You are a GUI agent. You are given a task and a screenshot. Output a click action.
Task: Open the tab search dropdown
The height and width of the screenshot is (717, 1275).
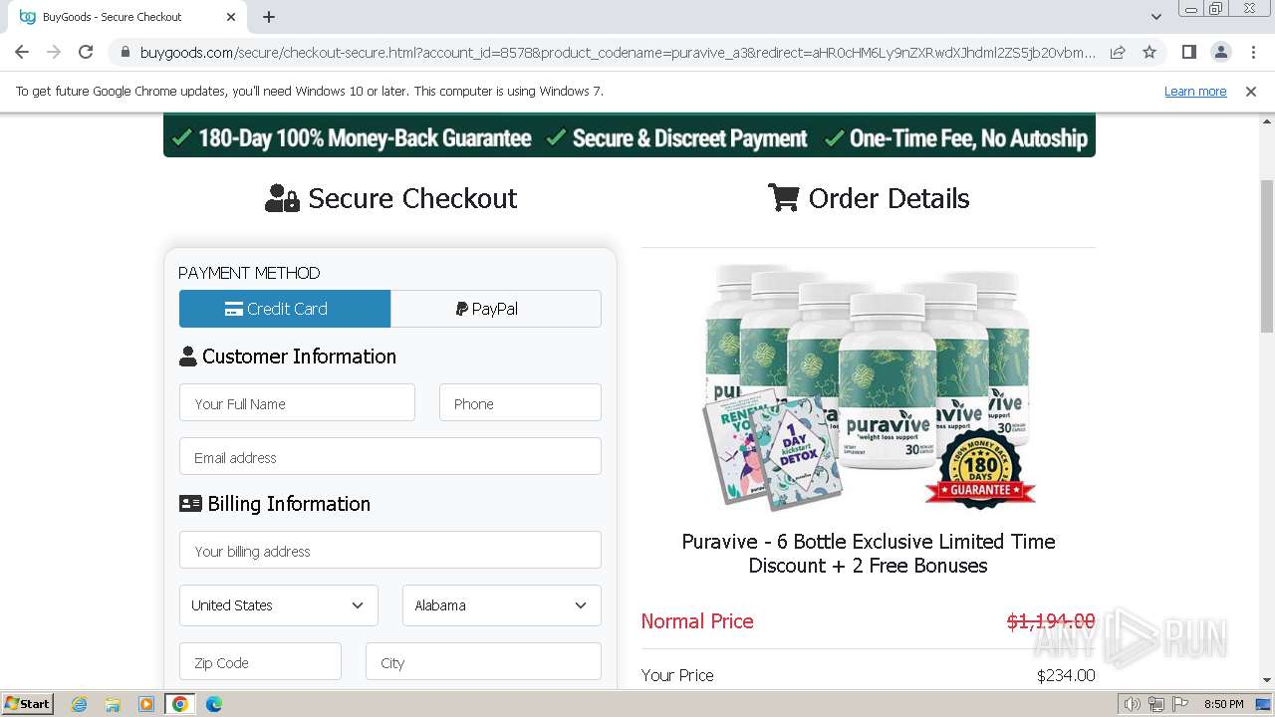[1155, 17]
